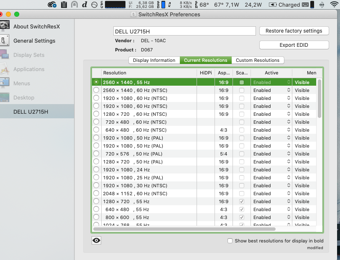Click the SSD disk usage indicator
The image size is (340, 260).
tap(161, 5)
